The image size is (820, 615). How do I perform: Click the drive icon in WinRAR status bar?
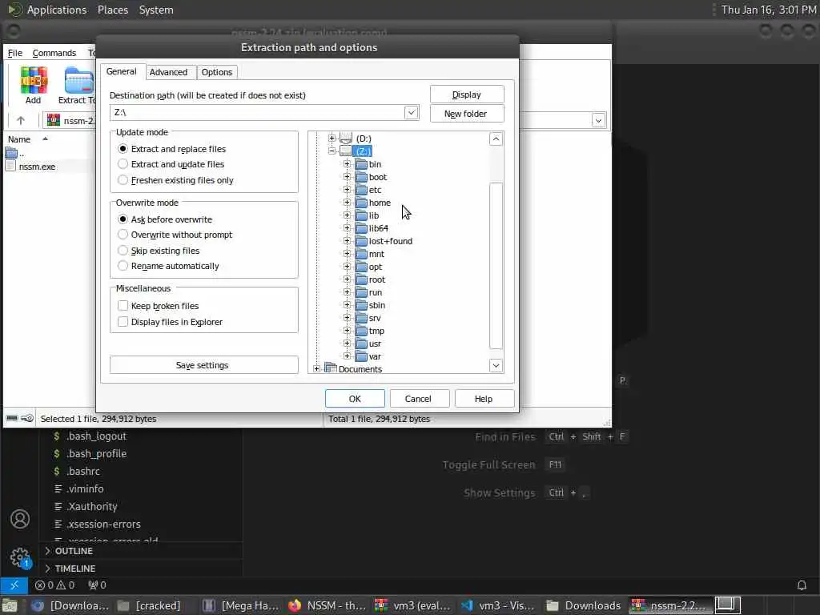pos(11,418)
